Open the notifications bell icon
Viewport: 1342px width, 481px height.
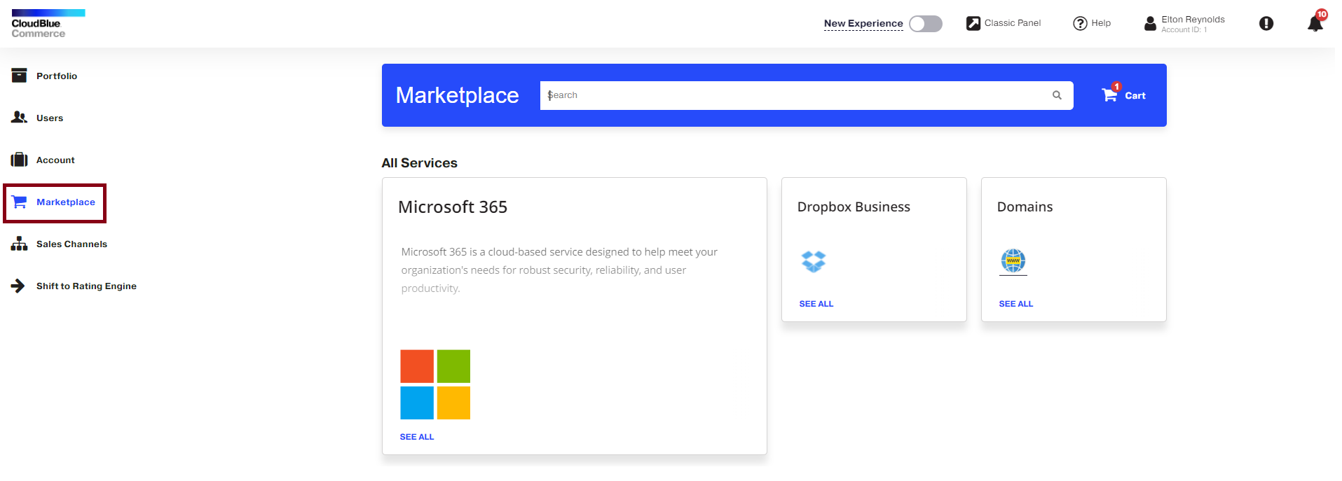tap(1315, 24)
